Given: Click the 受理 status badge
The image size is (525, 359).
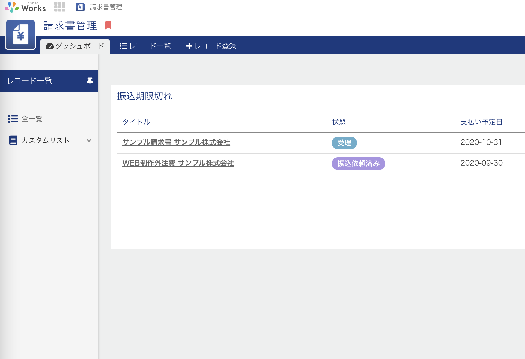Looking at the screenshot, I should pos(344,143).
